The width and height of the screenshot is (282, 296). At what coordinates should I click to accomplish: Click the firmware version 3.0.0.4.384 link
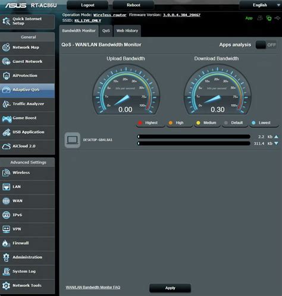coord(181,15)
